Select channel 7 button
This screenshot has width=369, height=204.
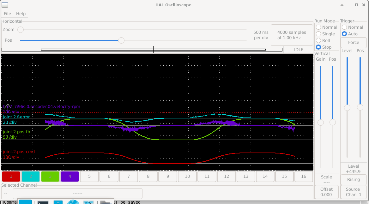pyautogui.click(x=129, y=176)
